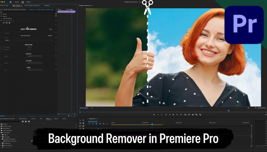Step back one frame in Program monitor

169,115
